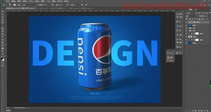
Task: Select the Clone Stamp tool
Action: pyautogui.click(x=3, y=28)
